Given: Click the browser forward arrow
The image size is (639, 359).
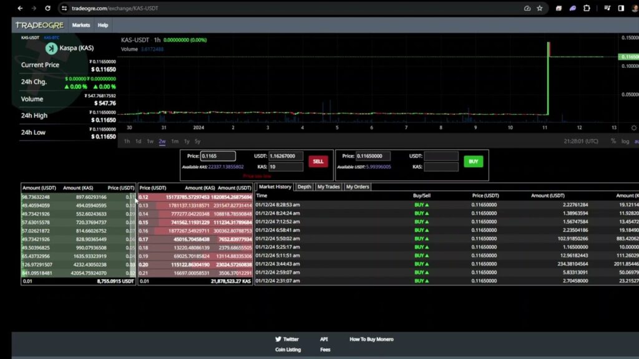Looking at the screenshot, I should tap(34, 8).
